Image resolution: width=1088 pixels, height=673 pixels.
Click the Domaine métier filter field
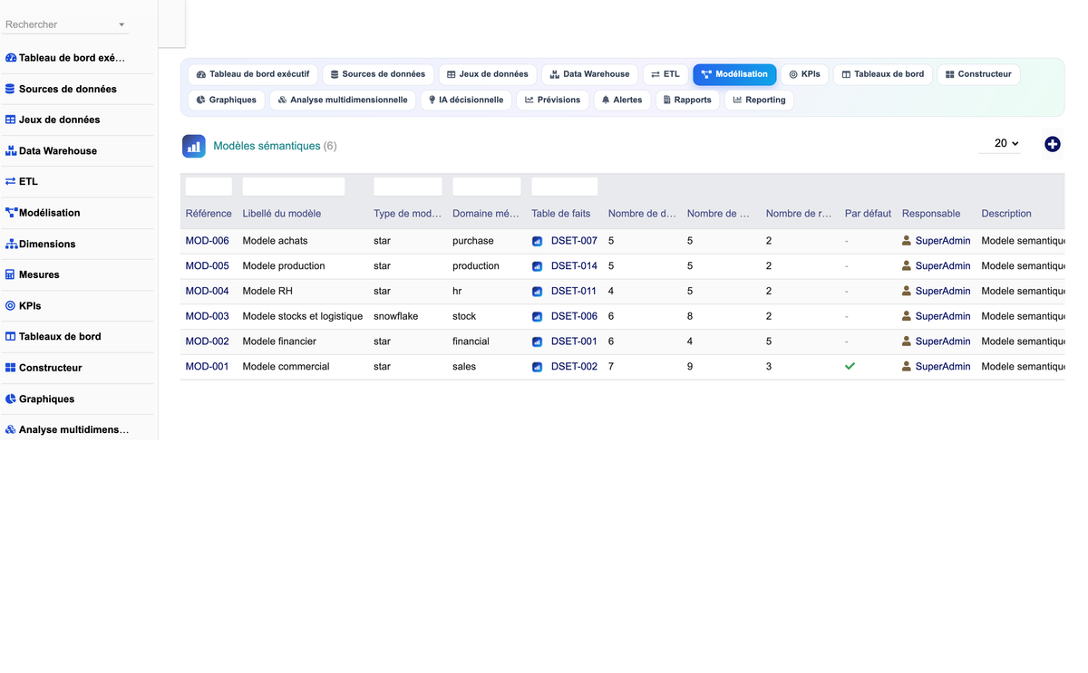(x=487, y=187)
